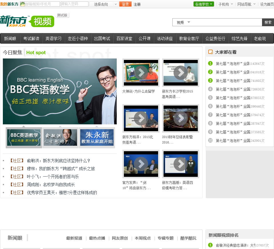Viewport: 274px width, 249px height.
Task: Open the 选择去向 dropdown
Action: 104,4
